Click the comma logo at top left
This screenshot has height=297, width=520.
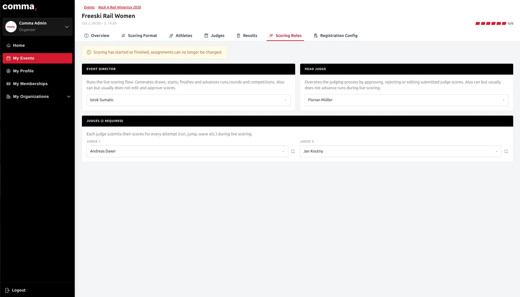[19, 7]
